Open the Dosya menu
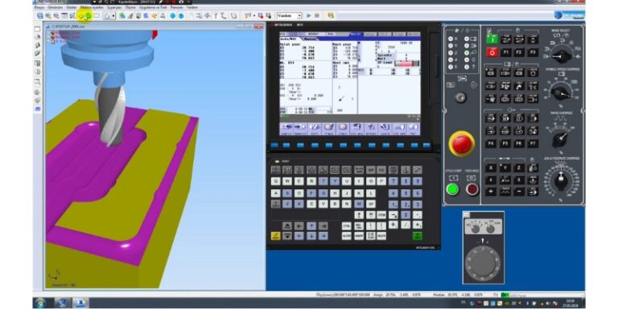Image resolution: width=618 pixels, height=309 pixels. 39,7
